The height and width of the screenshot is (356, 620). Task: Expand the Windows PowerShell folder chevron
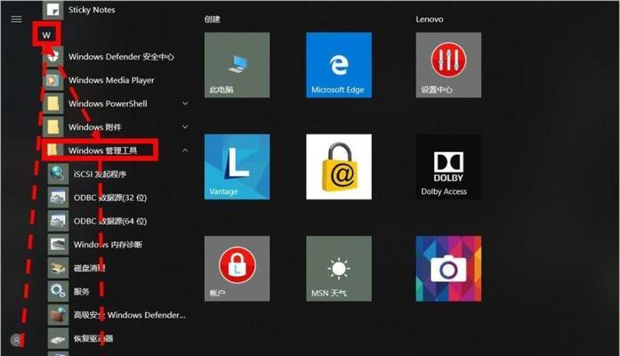coord(185,103)
